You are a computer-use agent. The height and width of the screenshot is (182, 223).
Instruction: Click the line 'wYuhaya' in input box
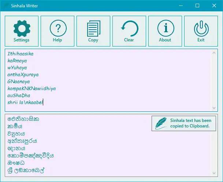[17, 68]
